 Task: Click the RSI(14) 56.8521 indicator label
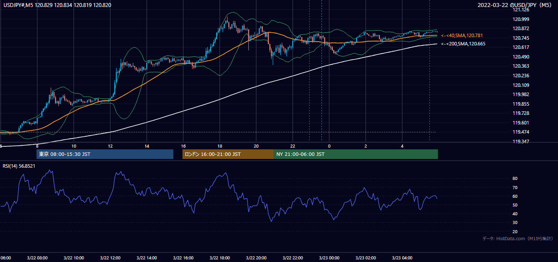click(x=19, y=166)
